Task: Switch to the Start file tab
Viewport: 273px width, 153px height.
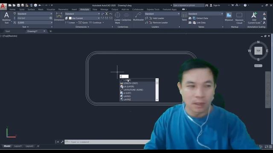Action: (x=8, y=31)
